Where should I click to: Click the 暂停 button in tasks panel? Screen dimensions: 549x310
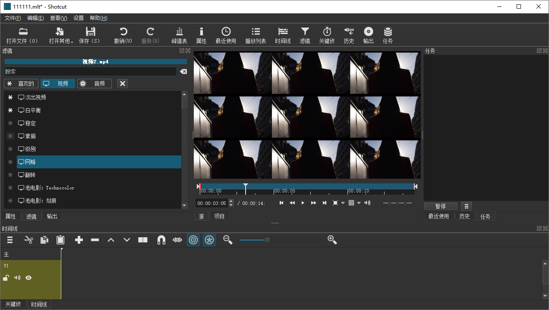[x=440, y=206]
